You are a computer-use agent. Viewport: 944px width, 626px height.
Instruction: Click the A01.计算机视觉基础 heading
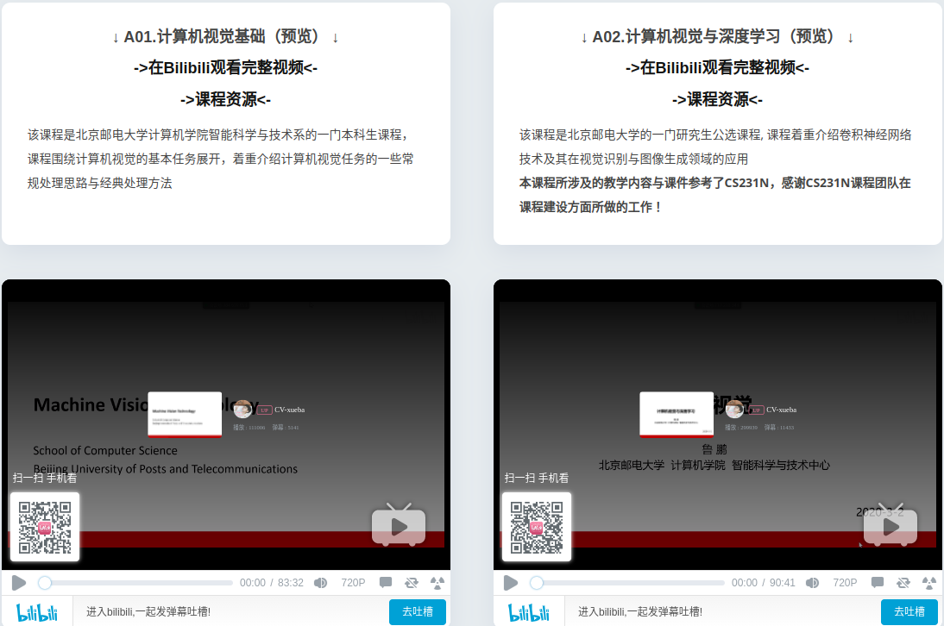click(226, 37)
